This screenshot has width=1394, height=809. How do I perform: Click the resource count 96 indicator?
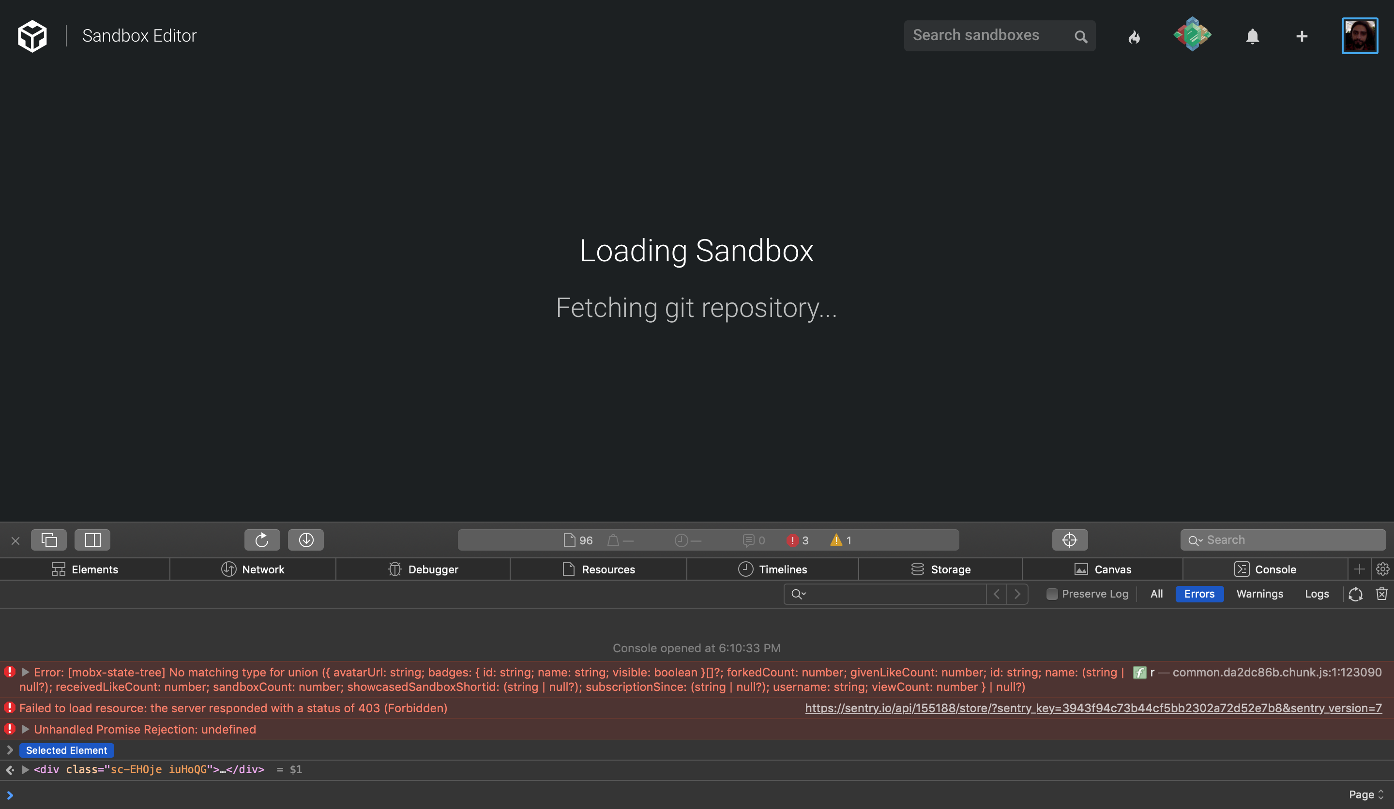(x=578, y=540)
